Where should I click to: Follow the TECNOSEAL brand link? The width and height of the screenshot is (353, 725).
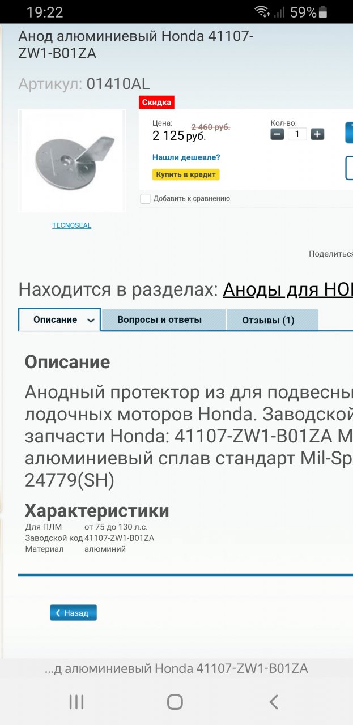coord(71,225)
